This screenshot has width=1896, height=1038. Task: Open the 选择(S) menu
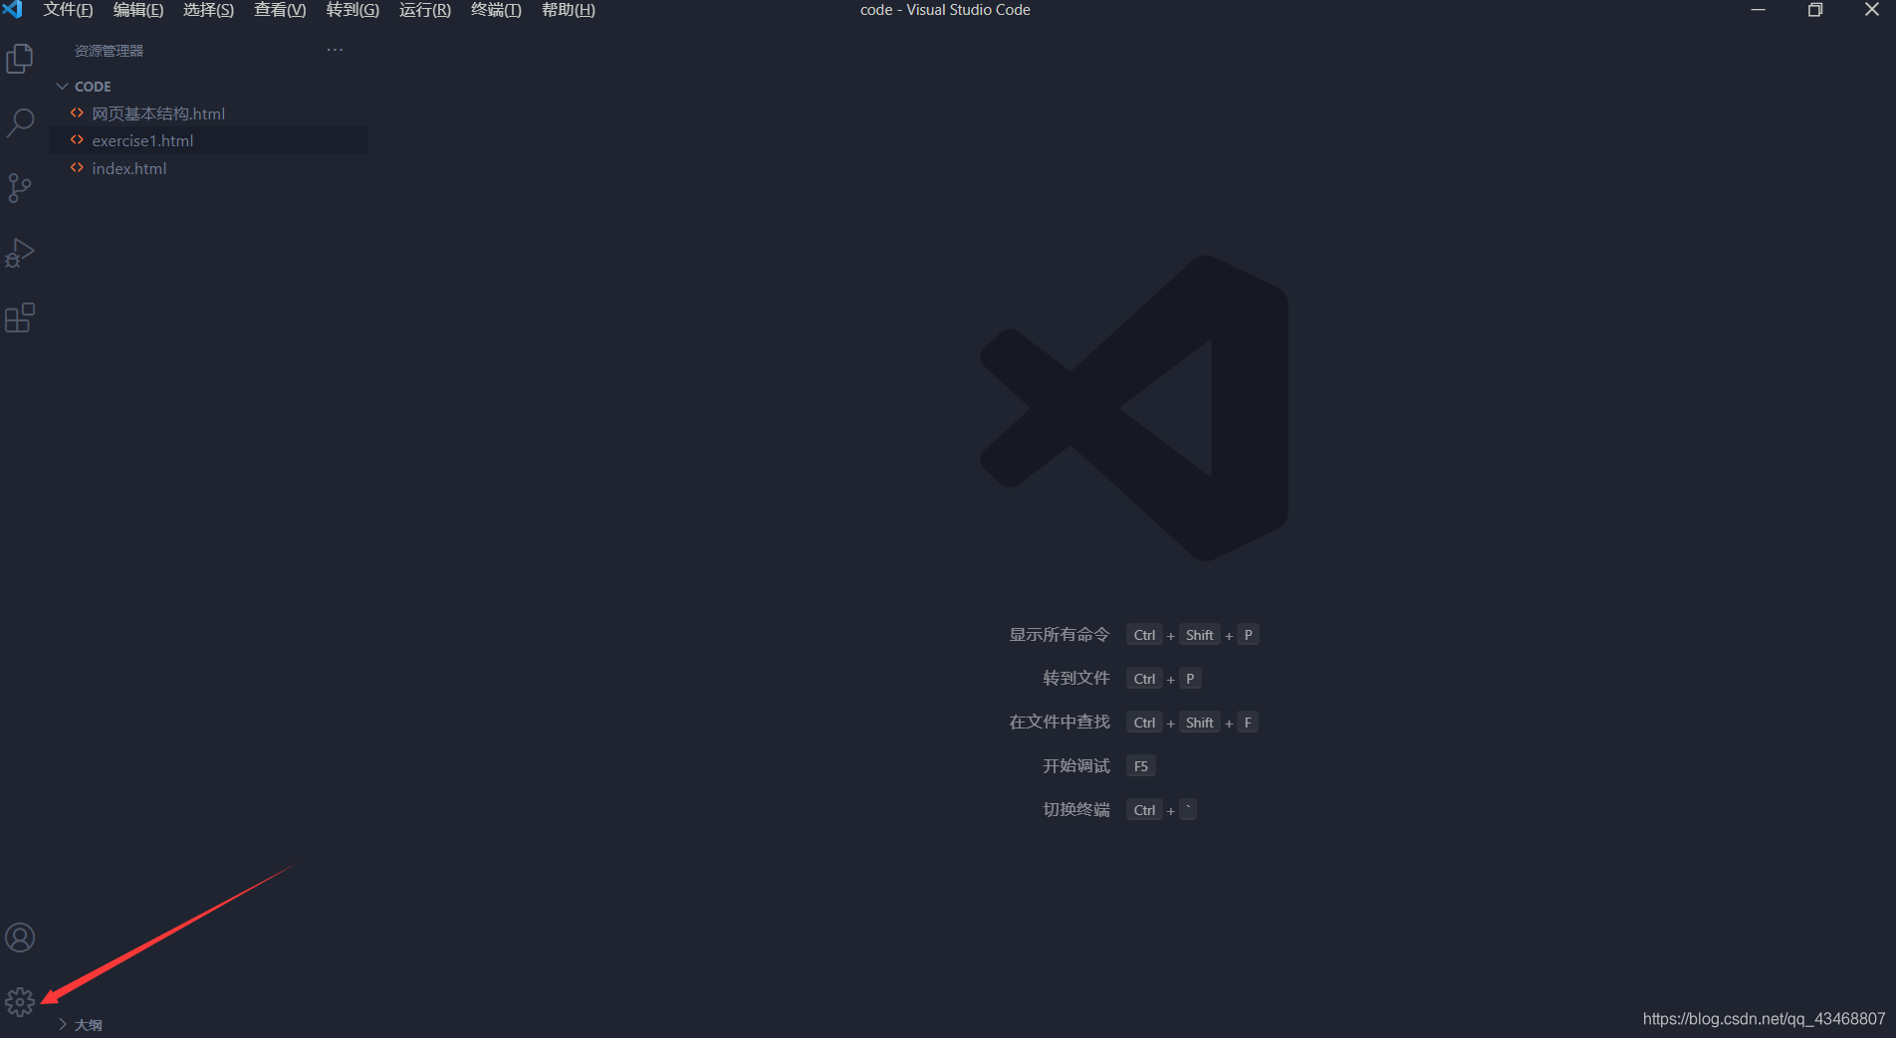[208, 10]
